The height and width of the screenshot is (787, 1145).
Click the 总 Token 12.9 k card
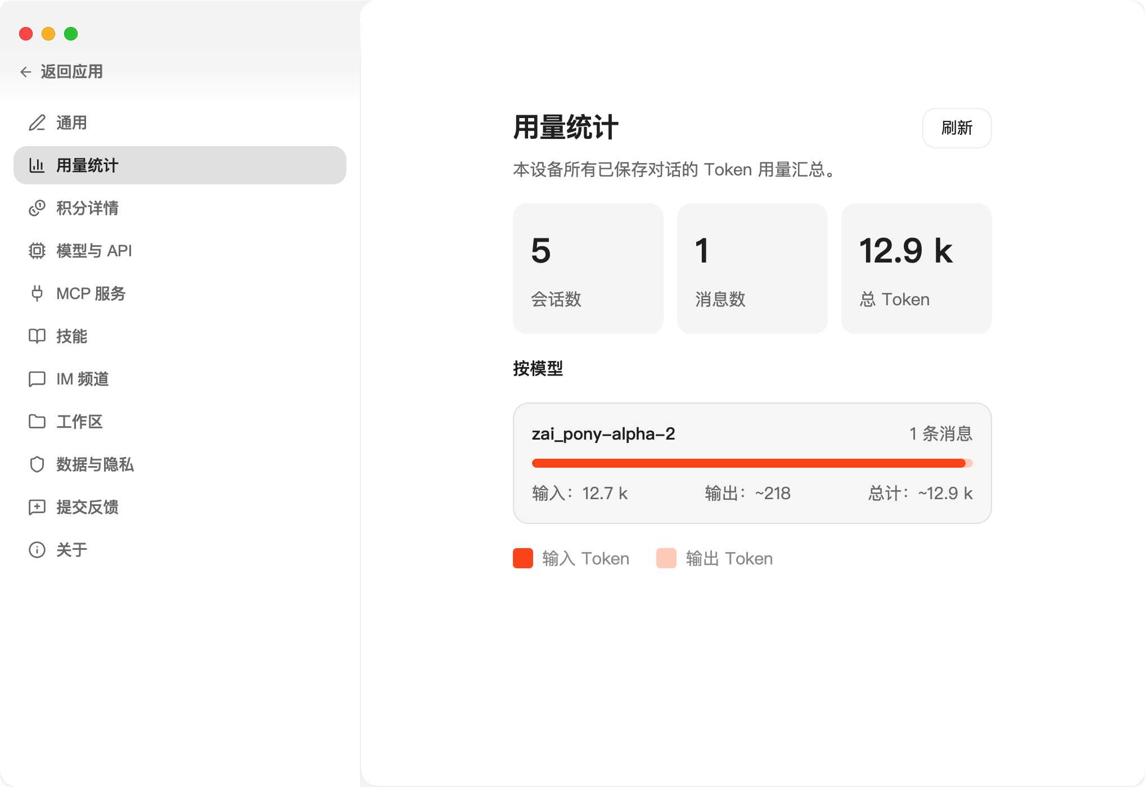916,269
